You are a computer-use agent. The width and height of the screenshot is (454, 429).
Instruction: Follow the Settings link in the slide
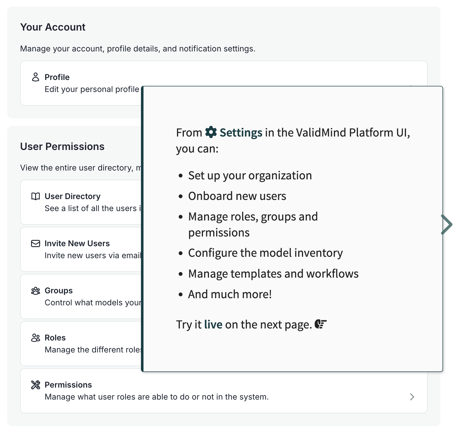pyautogui.click(x=241, y=133)
